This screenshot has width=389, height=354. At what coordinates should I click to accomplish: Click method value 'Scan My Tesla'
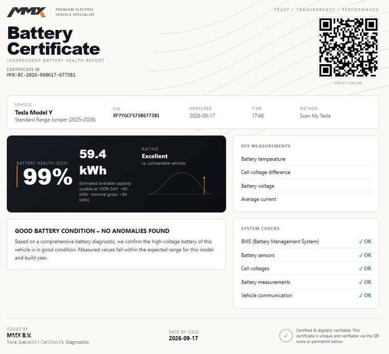click(x=315, y=116)
